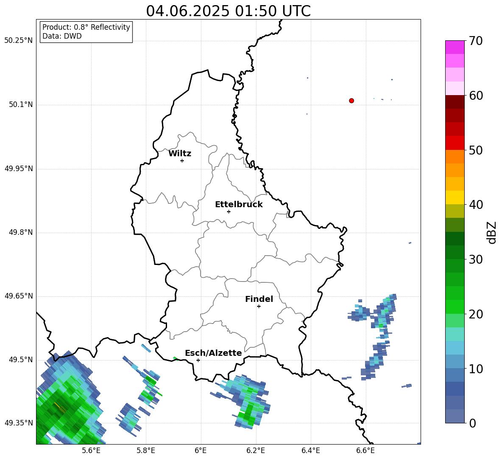This screenshot has height=459, width=502.
Task: Click the cross marker below the Ettelbruck label
Action: 229,211
